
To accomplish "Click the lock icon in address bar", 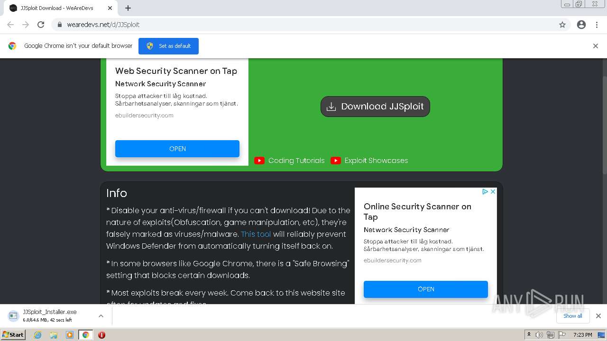I will pos(60,25).
